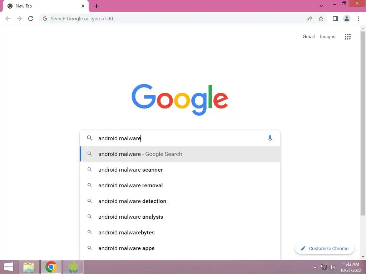Screen dimensions: 366x274
Task: Close the New Tab tab
Action: coord(83,6)
